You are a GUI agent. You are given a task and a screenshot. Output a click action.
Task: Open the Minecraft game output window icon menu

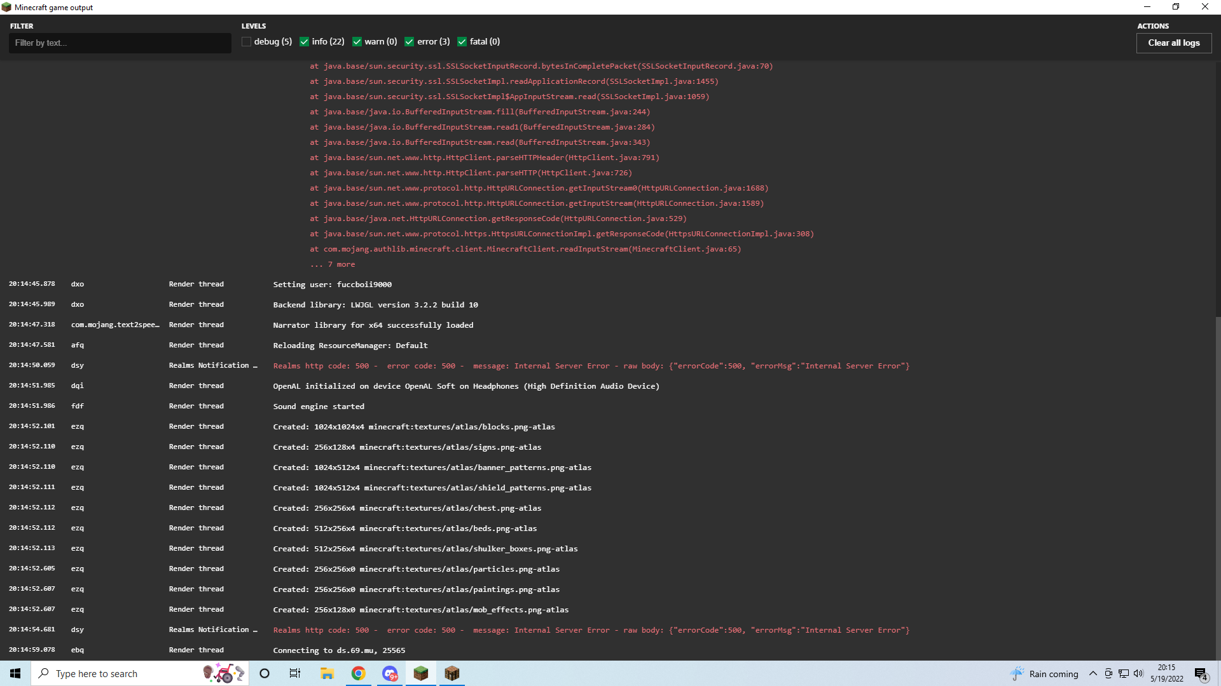6,7
